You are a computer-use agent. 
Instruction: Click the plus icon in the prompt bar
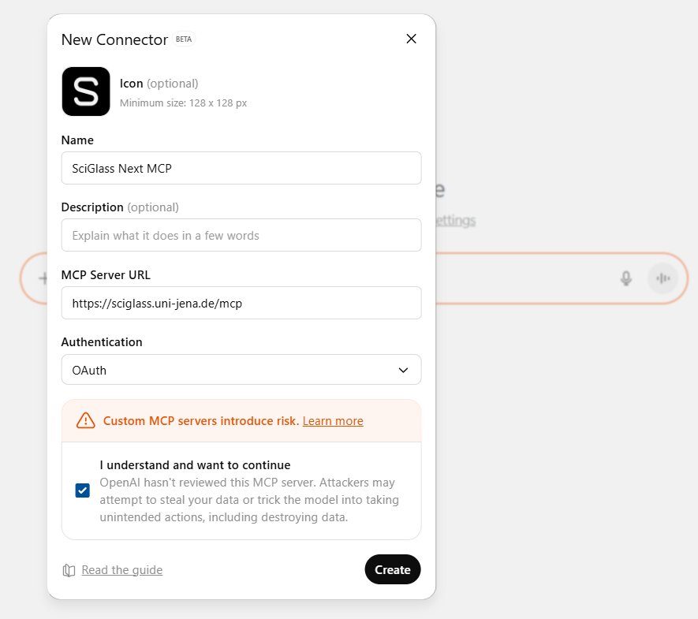click(x=41, y=278)
